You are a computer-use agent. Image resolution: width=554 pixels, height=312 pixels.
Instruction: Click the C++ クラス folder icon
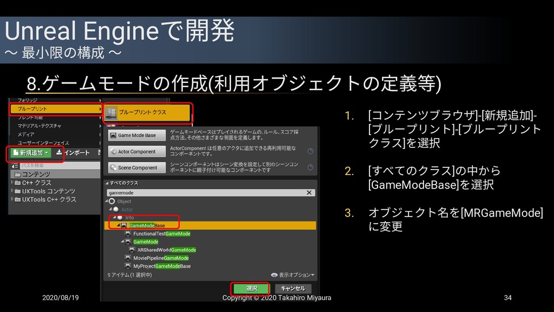[18, 183]
